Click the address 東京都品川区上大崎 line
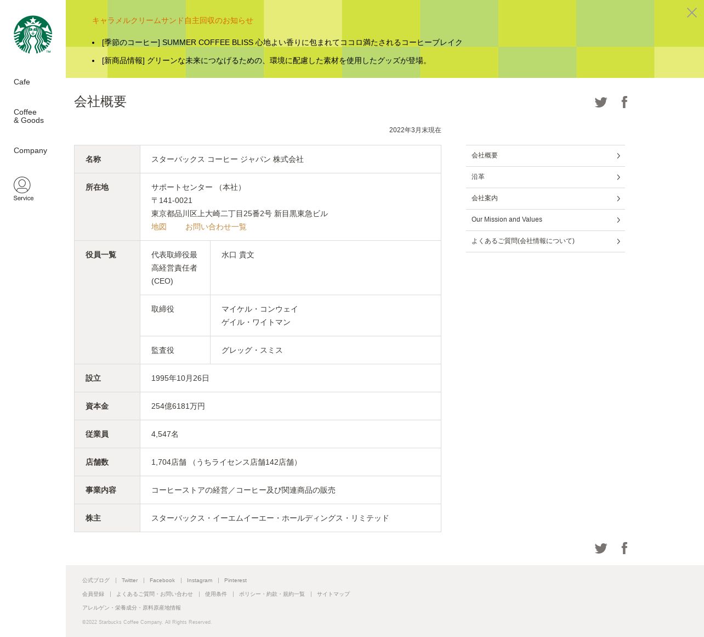The image size is (704, 637). 240,213
